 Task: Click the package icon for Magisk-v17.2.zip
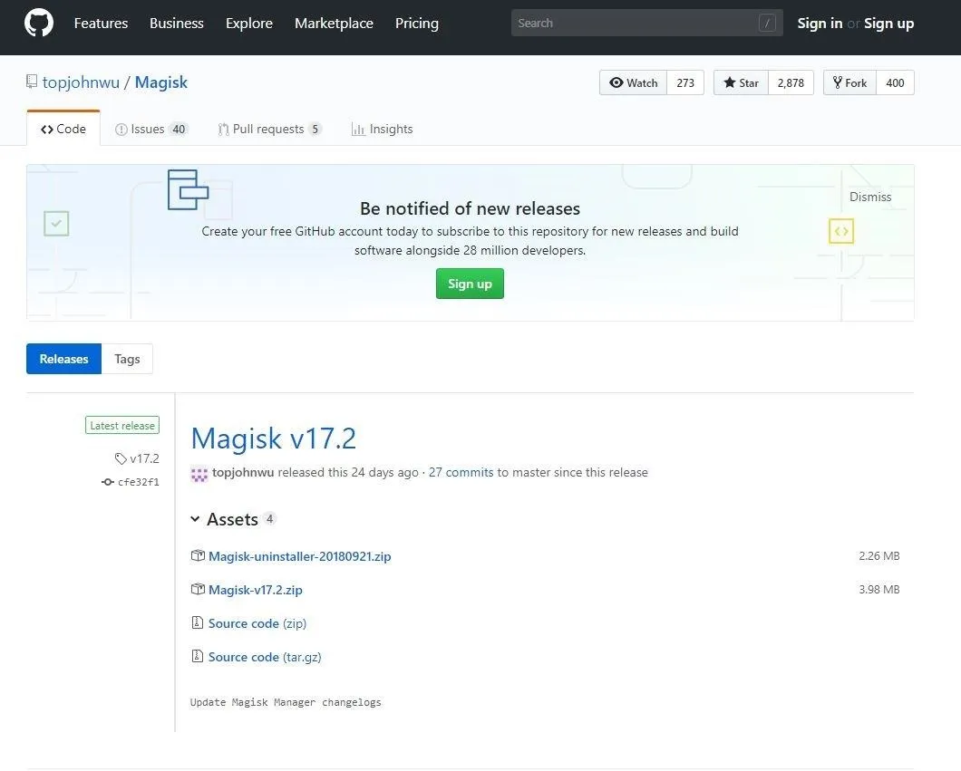point(198,589)
